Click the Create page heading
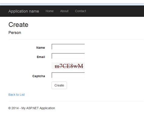This screenshot has width=144, height=131. coord(18,25)
